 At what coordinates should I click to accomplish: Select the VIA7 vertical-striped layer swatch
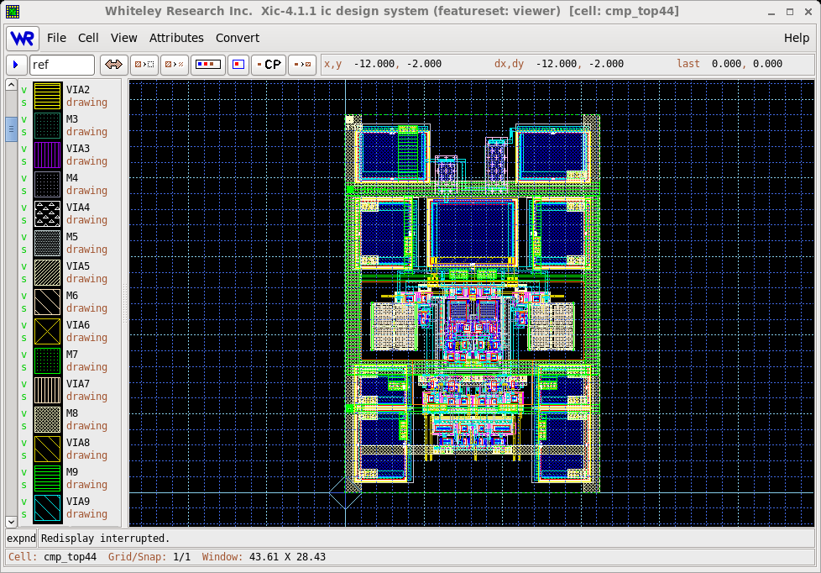pyautogui.click(x=47, y=390)
